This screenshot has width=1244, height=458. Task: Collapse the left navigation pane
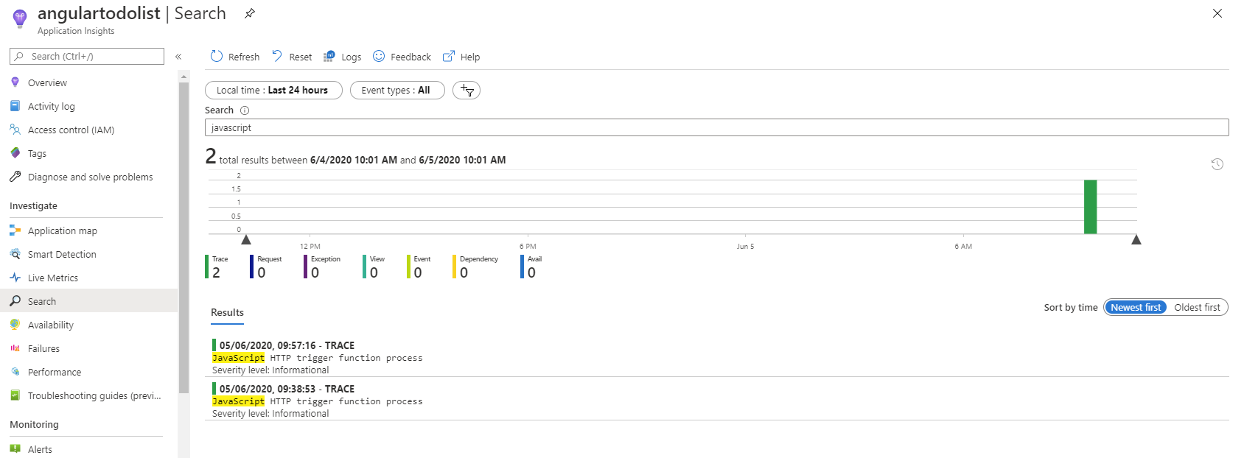178,56
